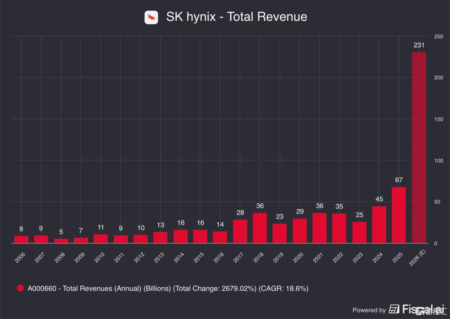Click the 67 value label
The width and height of the screenshot is (450, 319).
399,180
